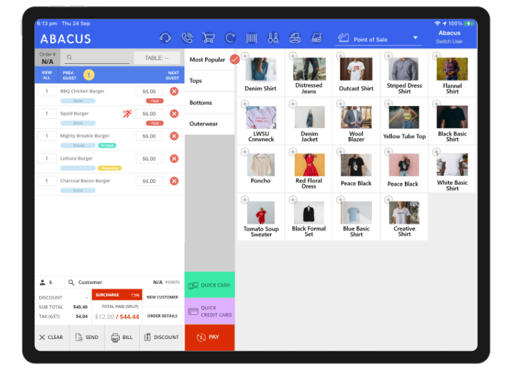Screen dimensions: 513x370
Task: Click the red SURCHARGE 15% box
Action: point(117,294)
